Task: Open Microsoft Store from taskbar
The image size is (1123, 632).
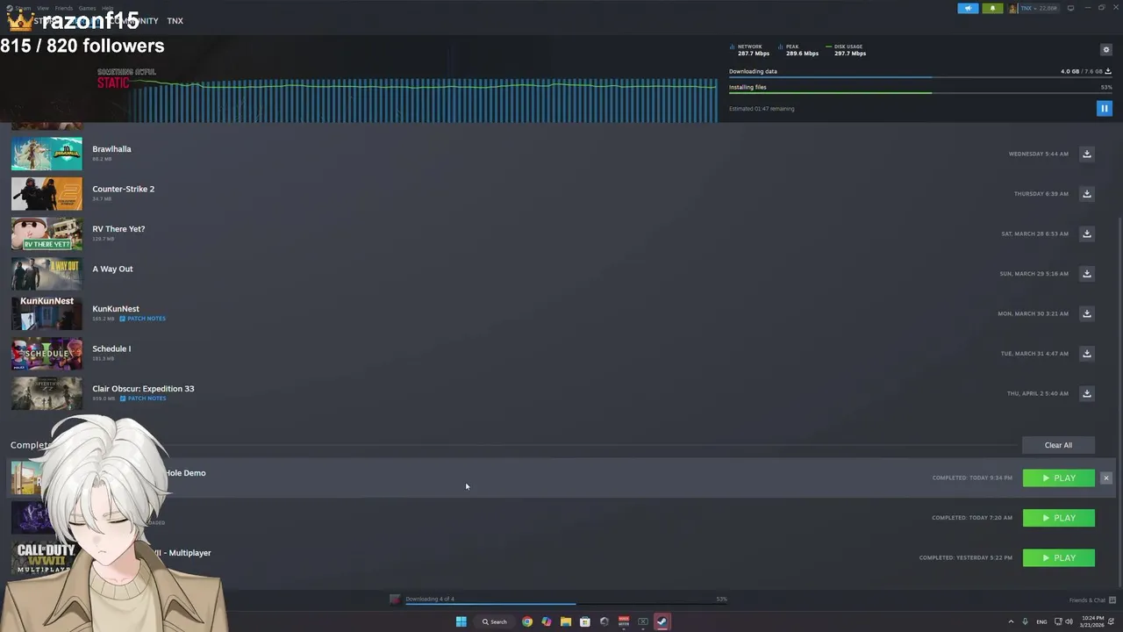Action: click(584, 621)
